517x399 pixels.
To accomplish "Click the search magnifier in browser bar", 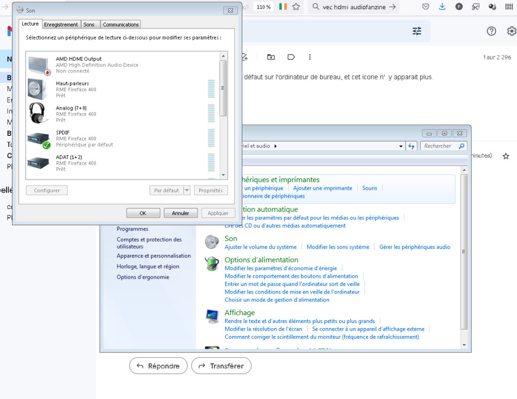I will pyautogui.click(x=316, y=7).
